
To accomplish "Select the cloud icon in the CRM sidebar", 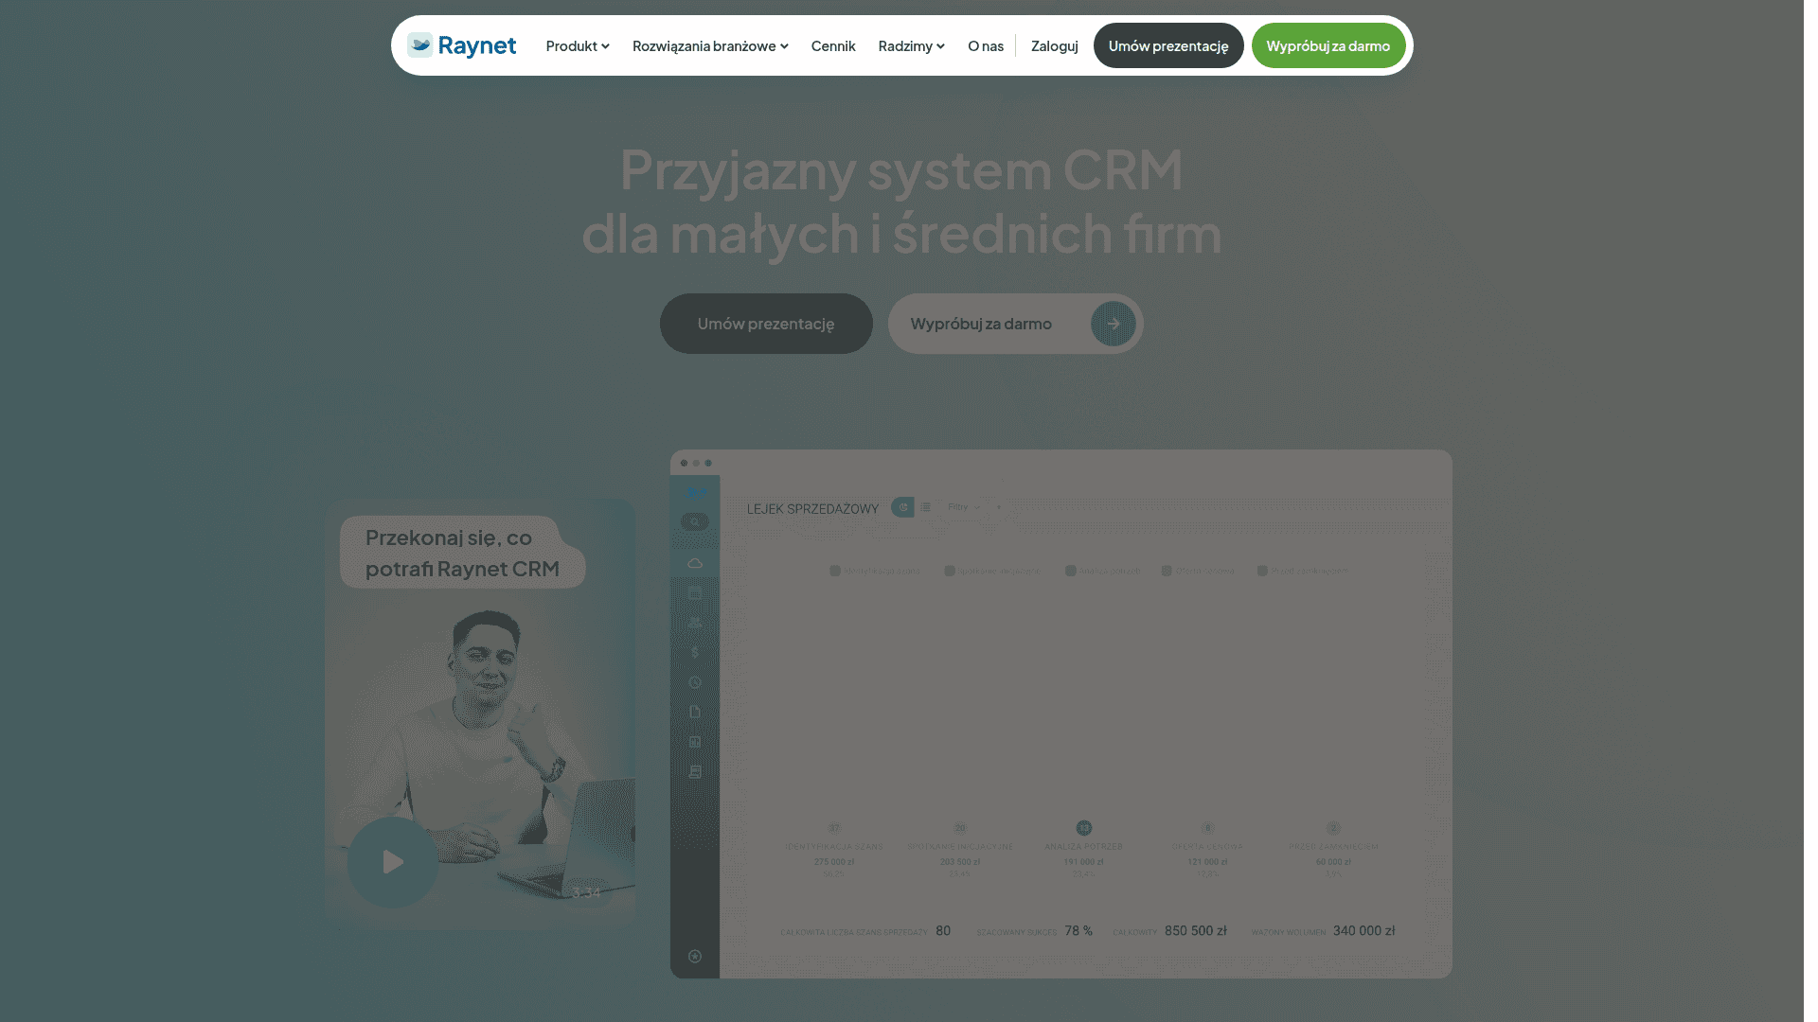I will [x=695, y=563].
